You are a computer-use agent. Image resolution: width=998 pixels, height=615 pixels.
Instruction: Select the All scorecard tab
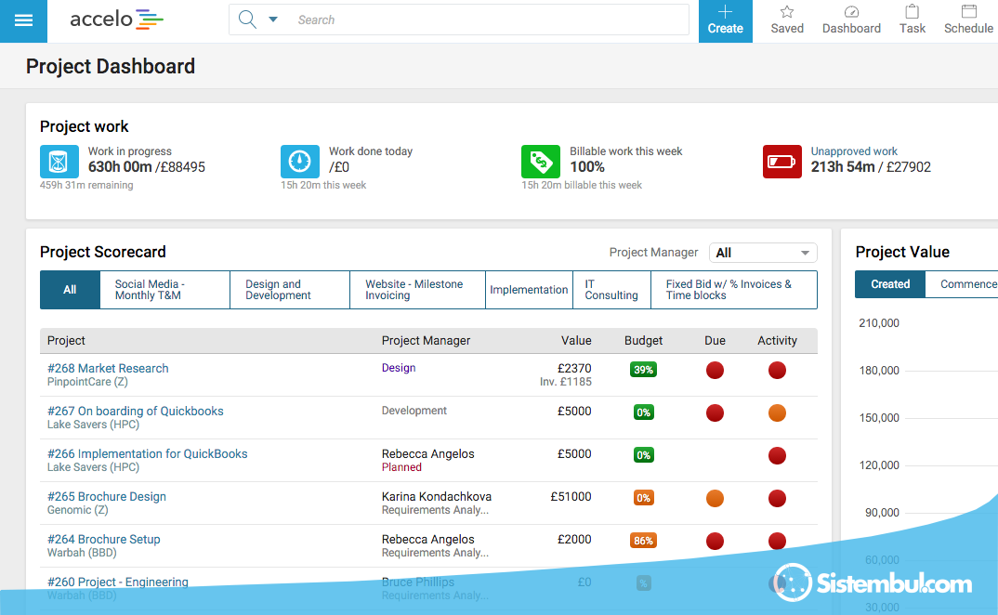point(70,290)
